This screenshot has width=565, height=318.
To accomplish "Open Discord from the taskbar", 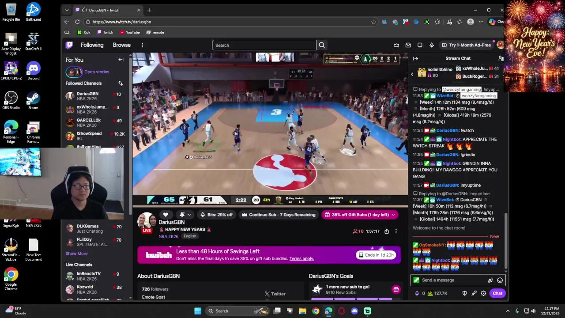I will pos(354,311).
